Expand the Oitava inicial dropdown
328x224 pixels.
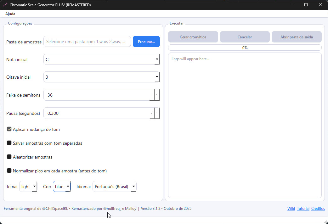101,77
